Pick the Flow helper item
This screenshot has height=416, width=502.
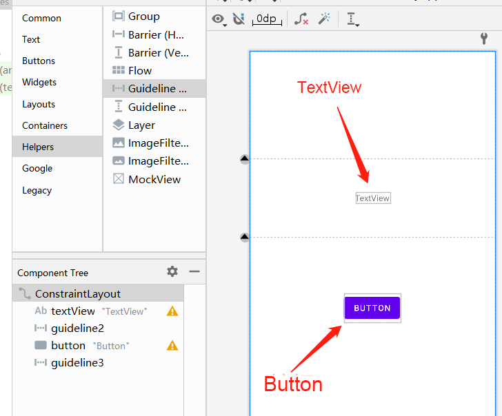(x=154, y=71)
